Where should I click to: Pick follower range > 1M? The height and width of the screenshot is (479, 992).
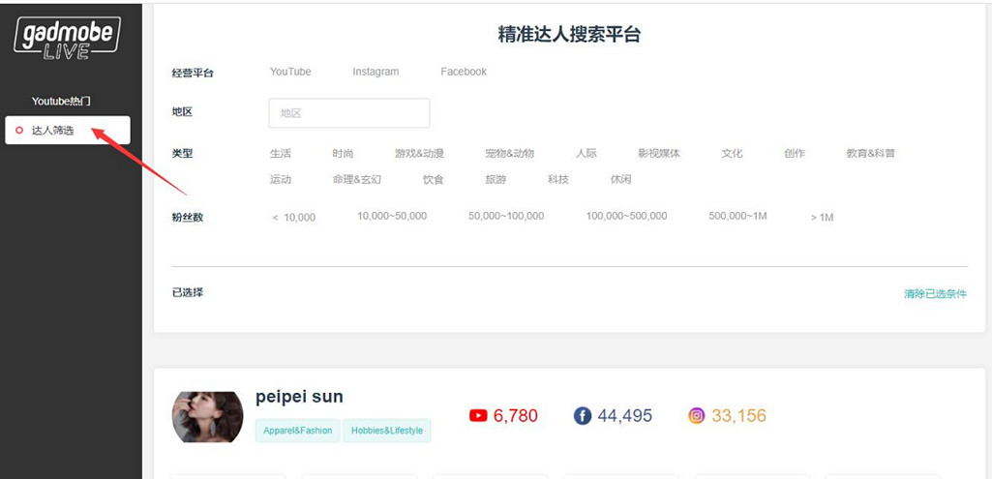pos(822,218)
